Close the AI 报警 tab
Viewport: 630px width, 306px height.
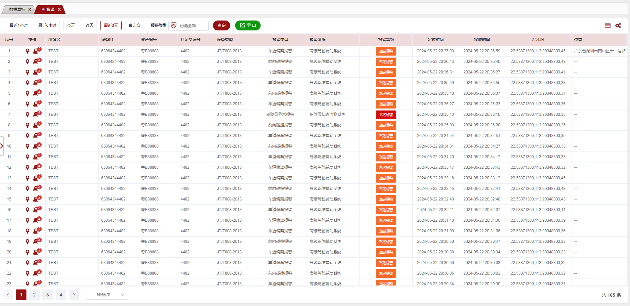59,10
